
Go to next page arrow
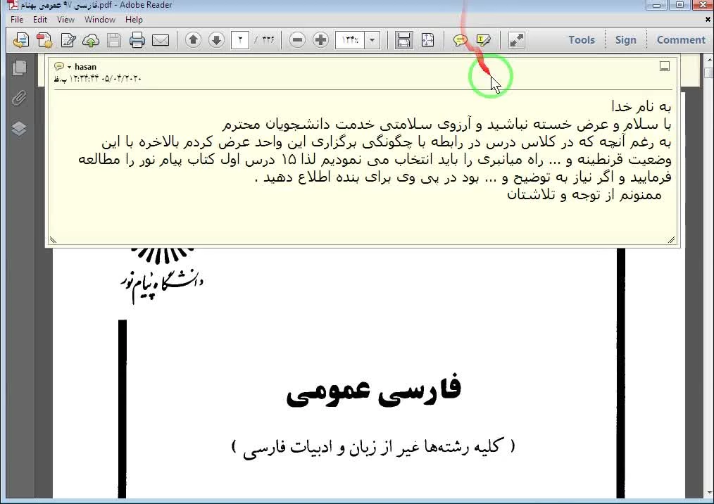[217, 40]
